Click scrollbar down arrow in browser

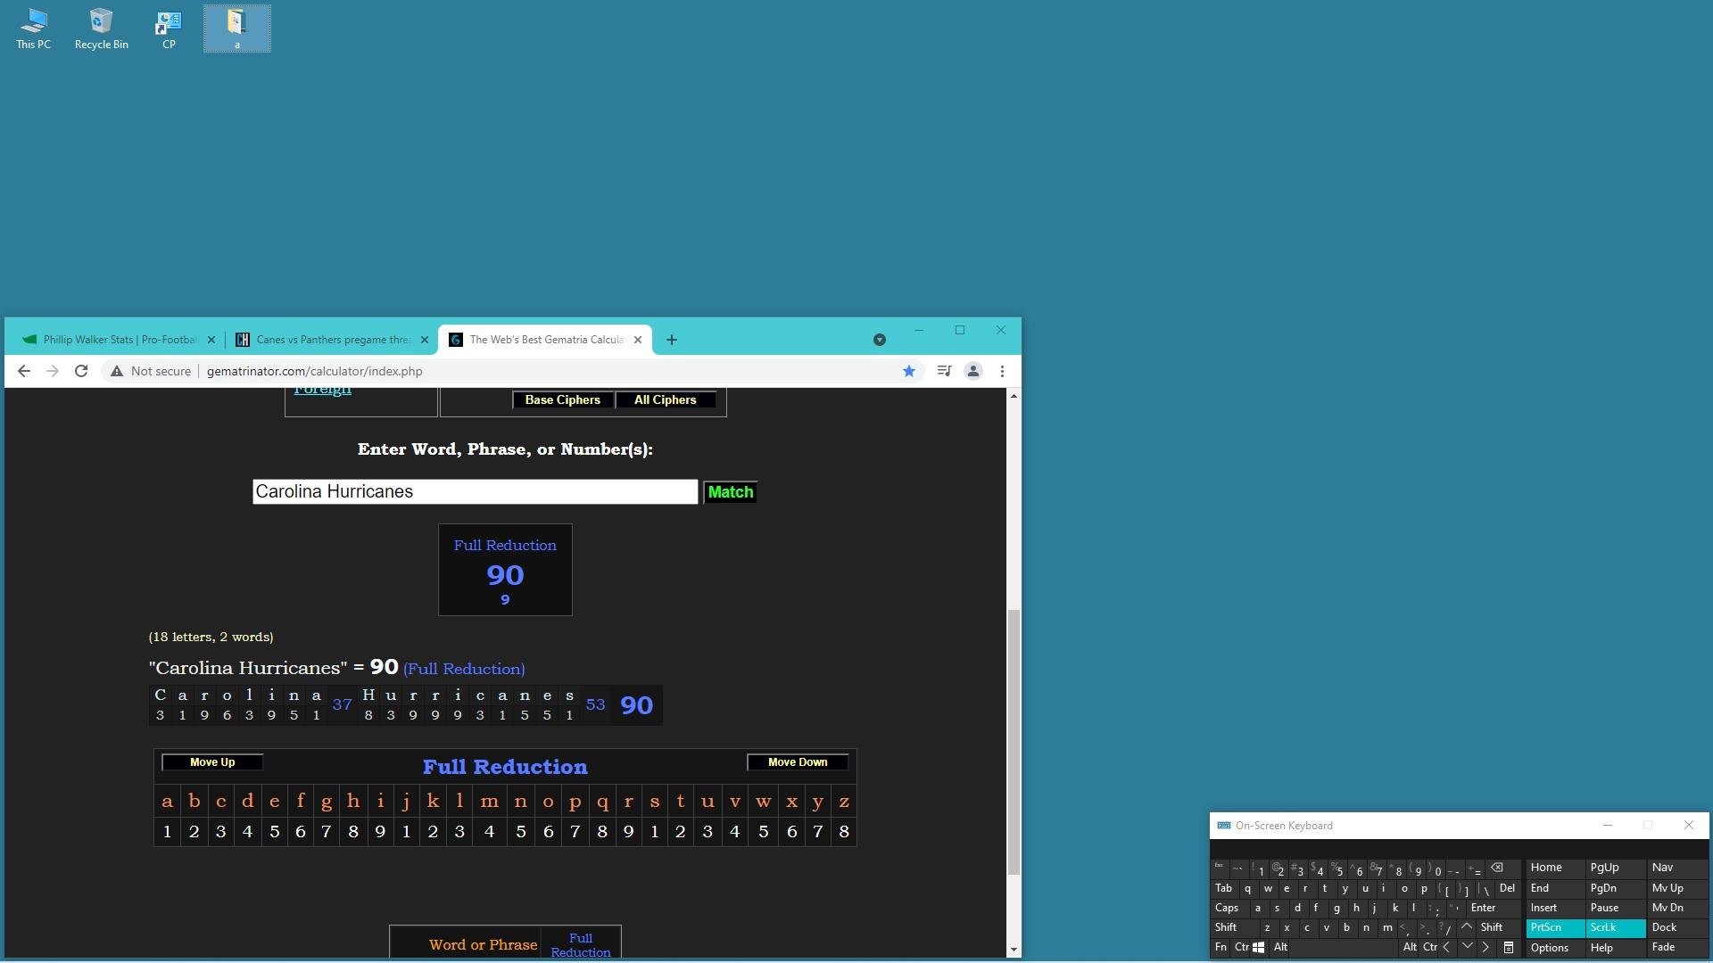[x=1014, y=951]
